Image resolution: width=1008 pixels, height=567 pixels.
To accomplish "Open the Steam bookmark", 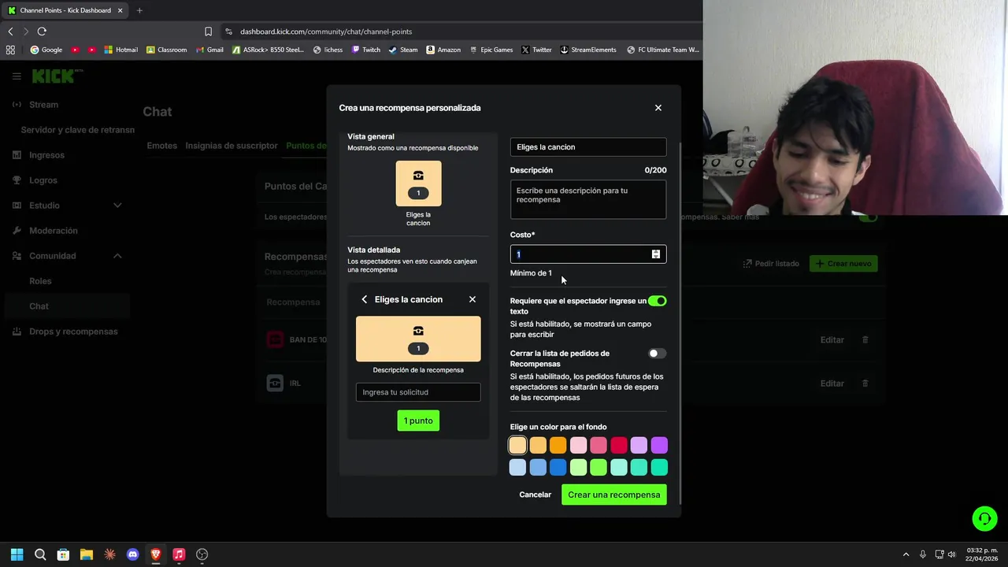I will 403,50.
